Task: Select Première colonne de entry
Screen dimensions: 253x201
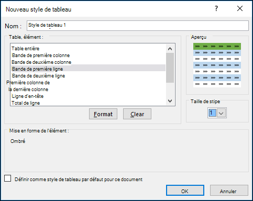Action: 28,83
